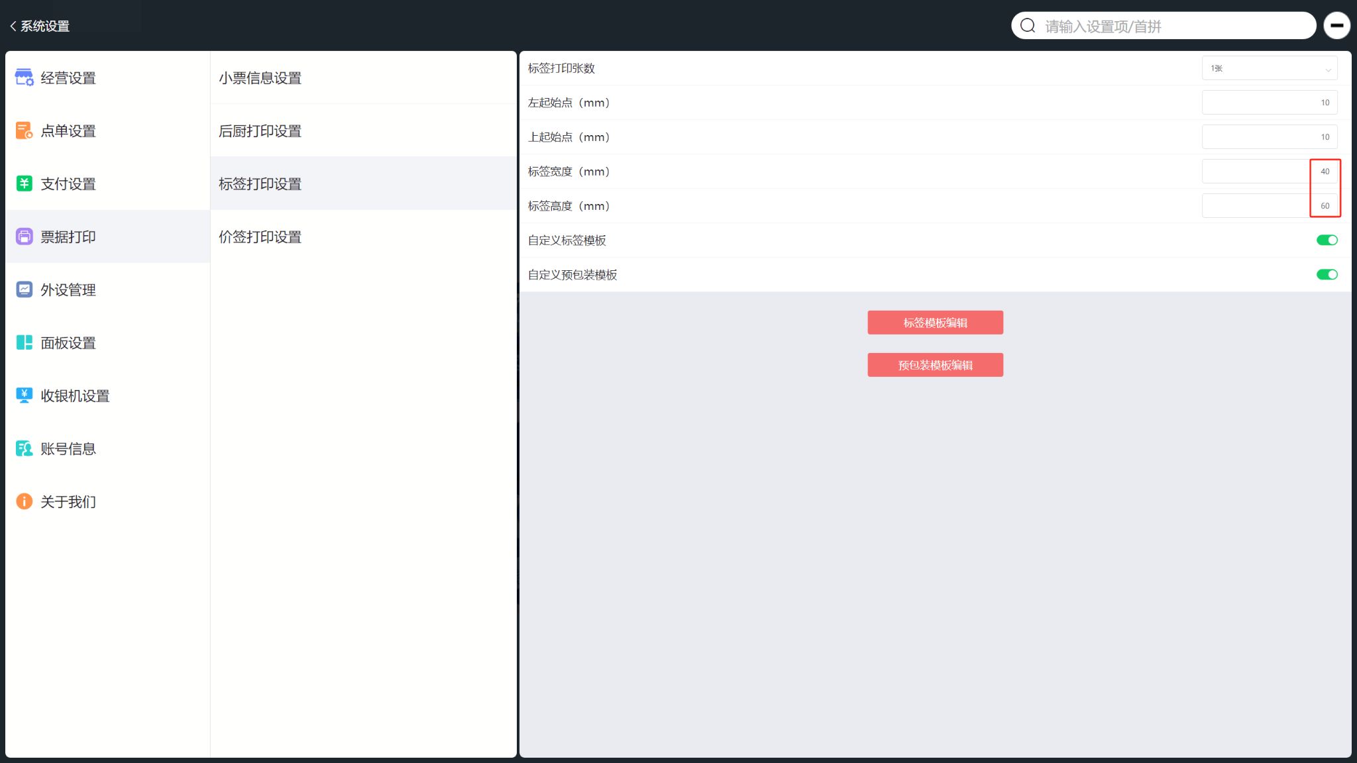Focus the 标签宽度 (mm) input field
This screenshot has height=763, width=1357.
[1270, 172]
